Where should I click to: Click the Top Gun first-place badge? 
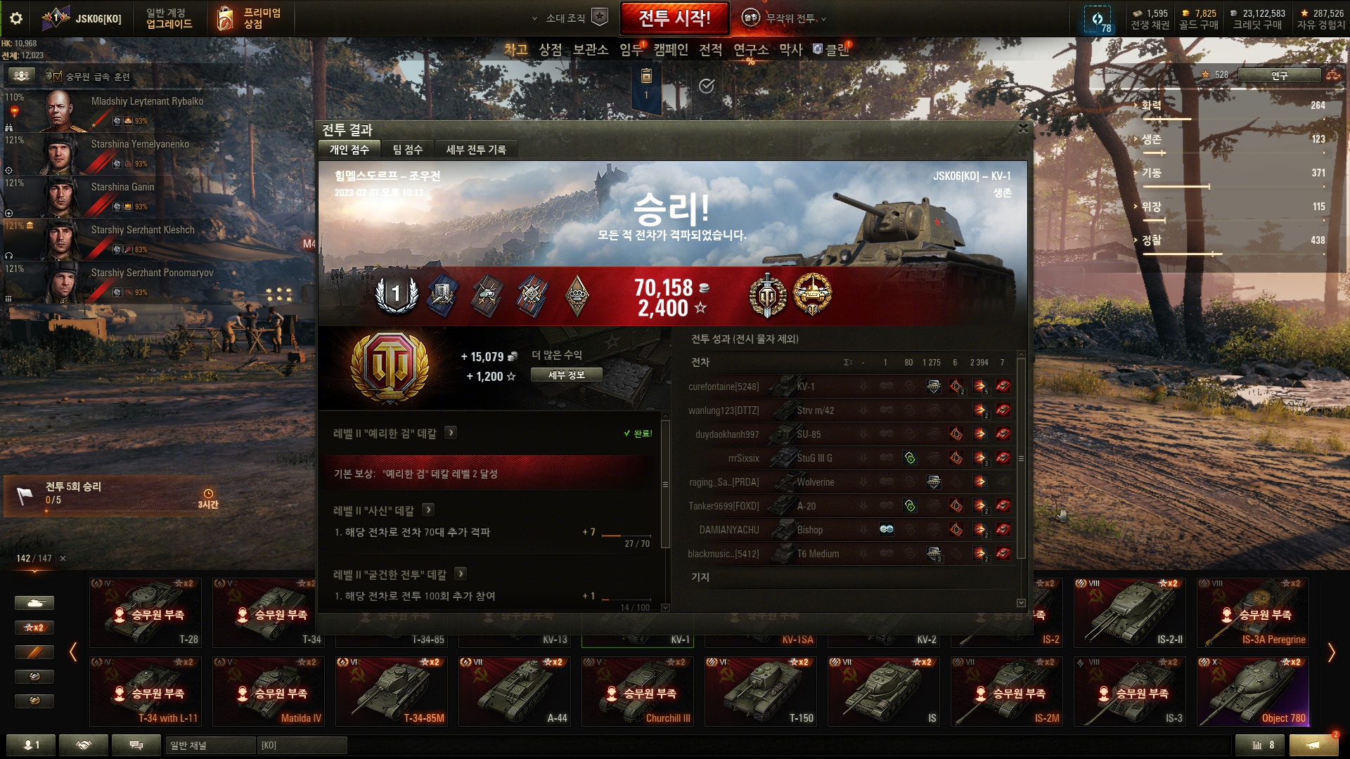pyautogui.click(x=397, y=294)
